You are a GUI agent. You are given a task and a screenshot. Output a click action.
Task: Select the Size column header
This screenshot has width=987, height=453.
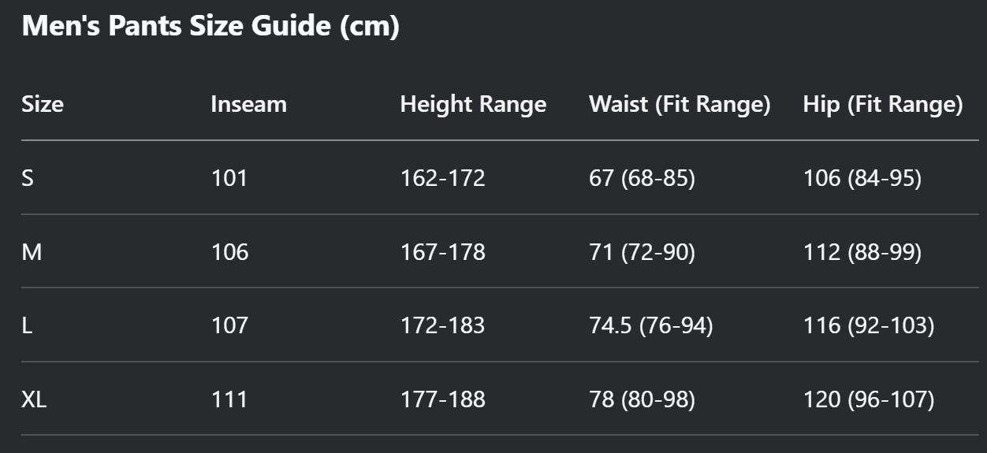[x=43, y=104]
